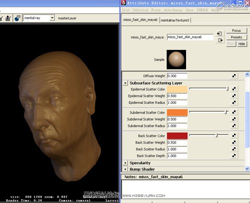Click the map button for Epidermal Scatter Color
250x203 pixels.
click(234, 89)
